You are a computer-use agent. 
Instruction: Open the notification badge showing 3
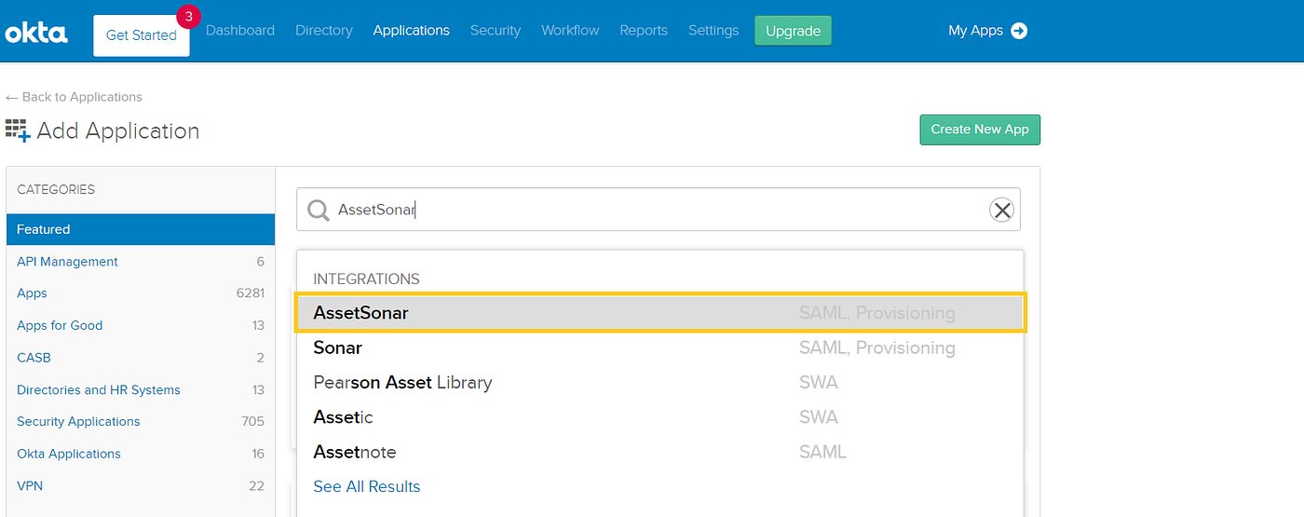click(x=188, y=16)
